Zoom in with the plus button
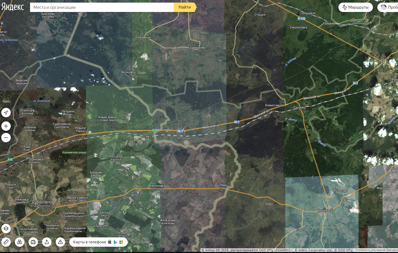 tap(6, 126)
